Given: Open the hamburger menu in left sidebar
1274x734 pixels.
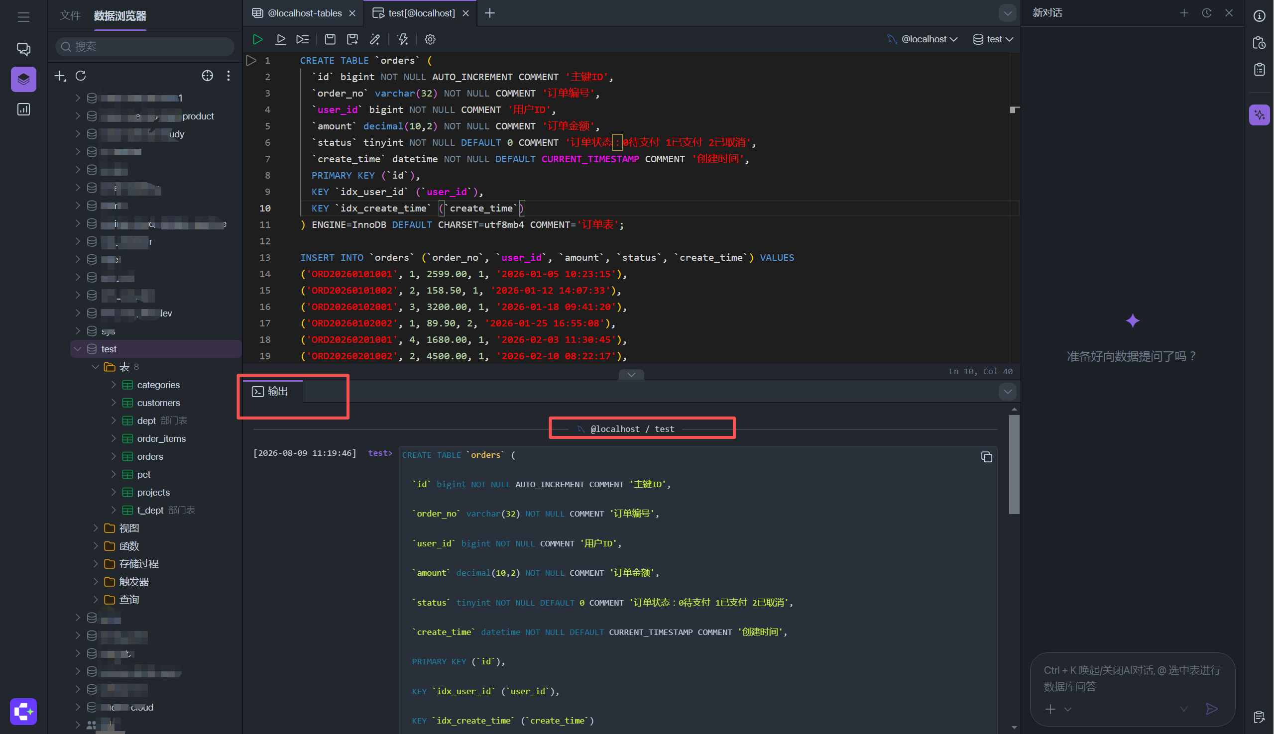Looking at the screenshot, I should [23, 17].
